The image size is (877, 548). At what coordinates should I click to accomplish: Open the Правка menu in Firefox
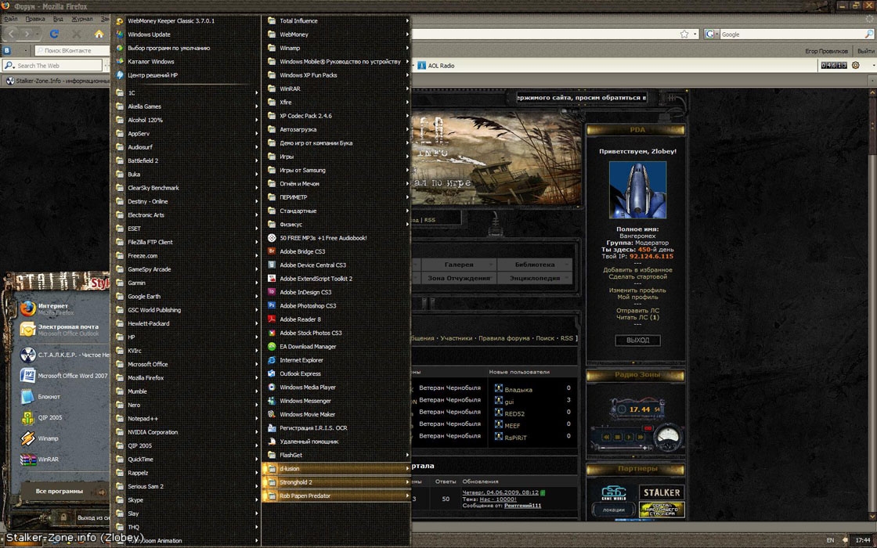point(35,19)
